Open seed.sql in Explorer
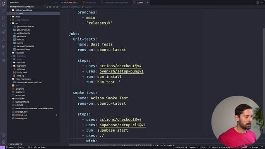The image size is (265, 149). pyautogui.click(x=20, y=76)
